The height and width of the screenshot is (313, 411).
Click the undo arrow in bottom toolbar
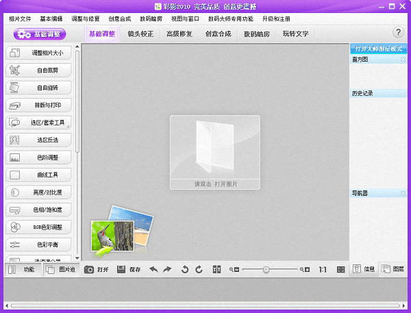pos(153,270)
